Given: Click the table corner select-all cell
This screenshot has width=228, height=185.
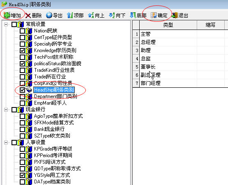Looking at the screenshot, I should (x=136, y=25).
